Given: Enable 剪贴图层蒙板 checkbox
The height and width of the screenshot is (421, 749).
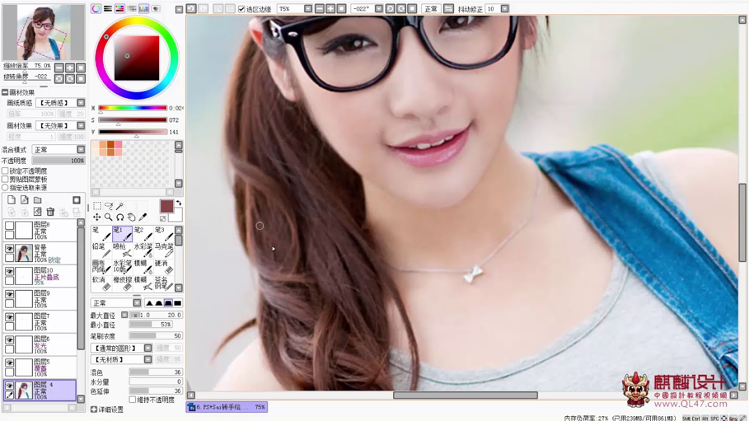Looking at the screenshot, I should (x=5, y=180).
